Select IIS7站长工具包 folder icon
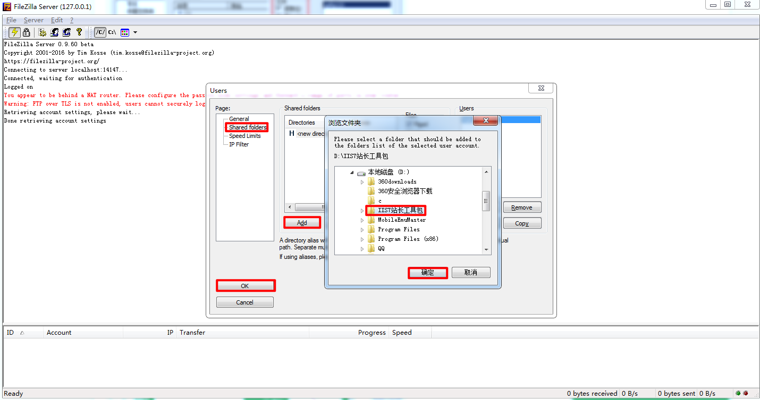Screen dimensions: 760x400 (371, 210)
